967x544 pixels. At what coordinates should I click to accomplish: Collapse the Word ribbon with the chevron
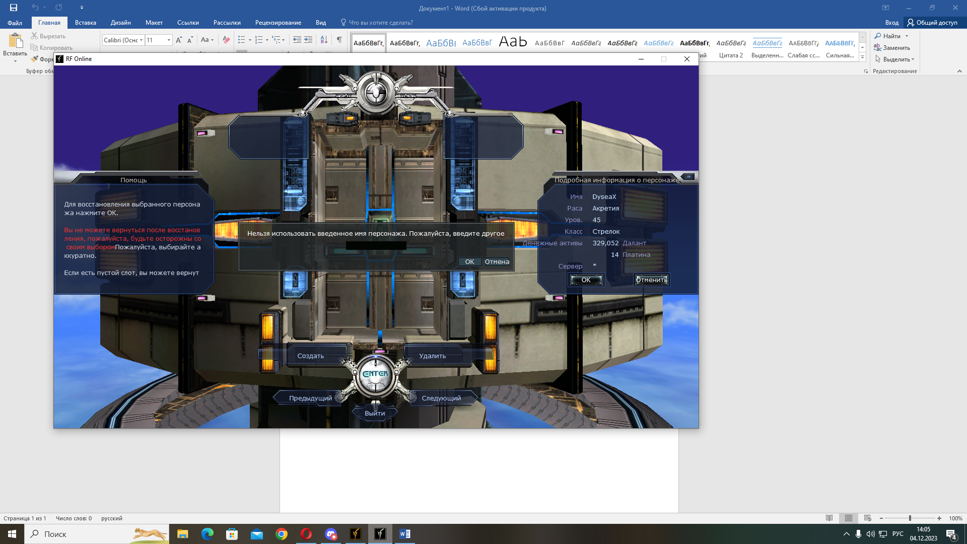point(959,71)
